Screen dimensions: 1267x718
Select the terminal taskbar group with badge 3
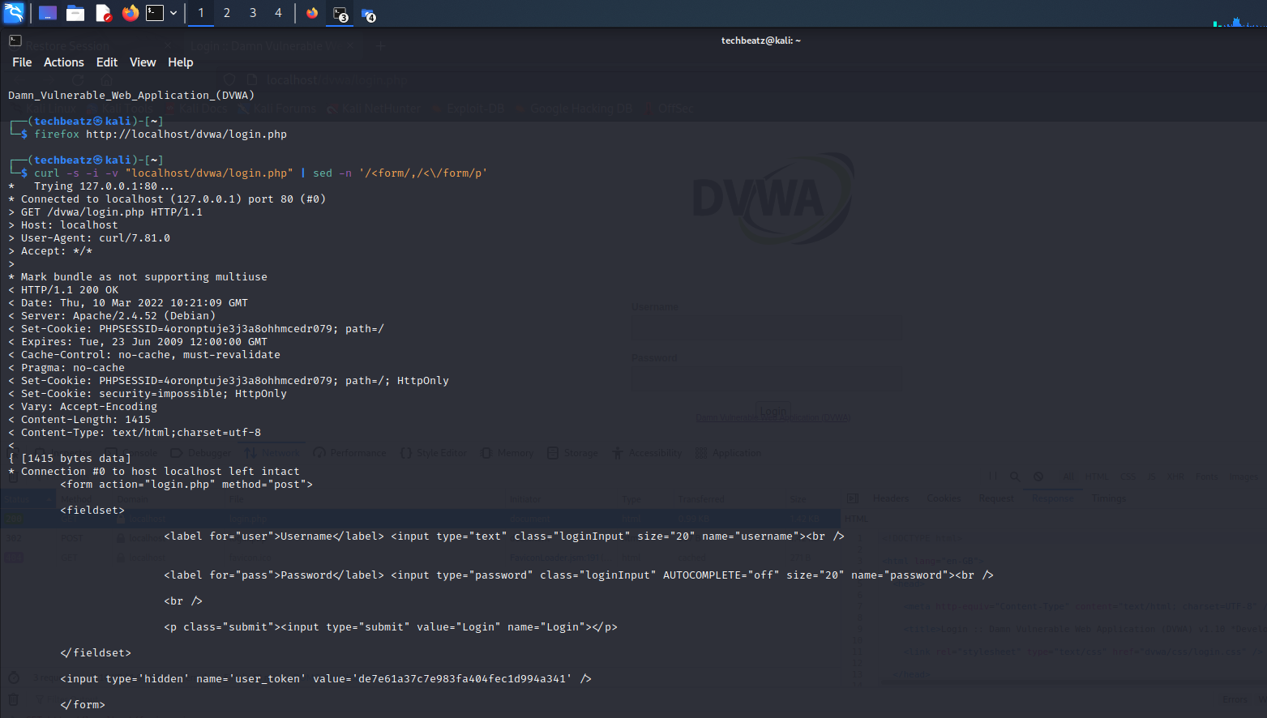[x=340, y=13]
